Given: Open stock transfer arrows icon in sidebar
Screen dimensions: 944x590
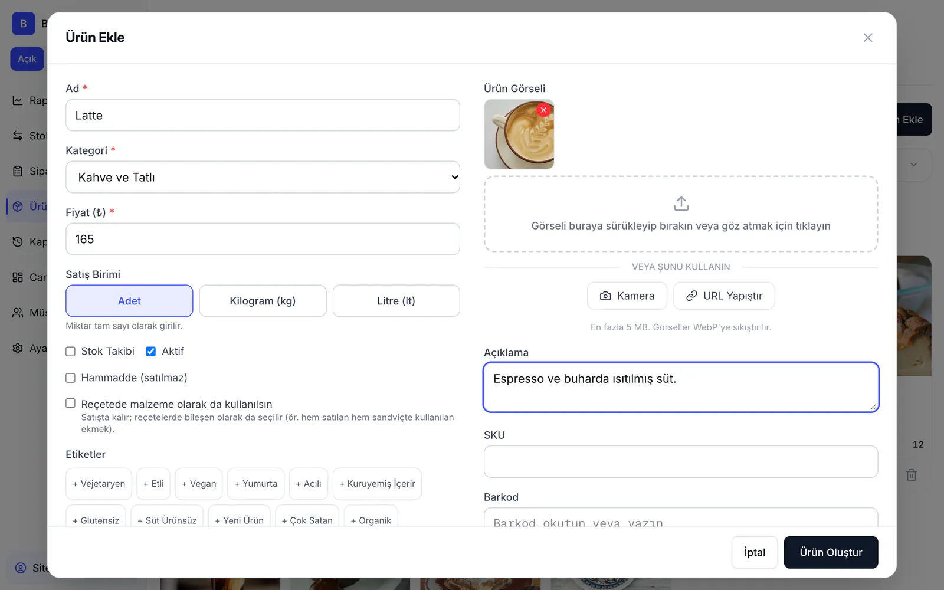Looking at the screenshot, I should [18, 136].
